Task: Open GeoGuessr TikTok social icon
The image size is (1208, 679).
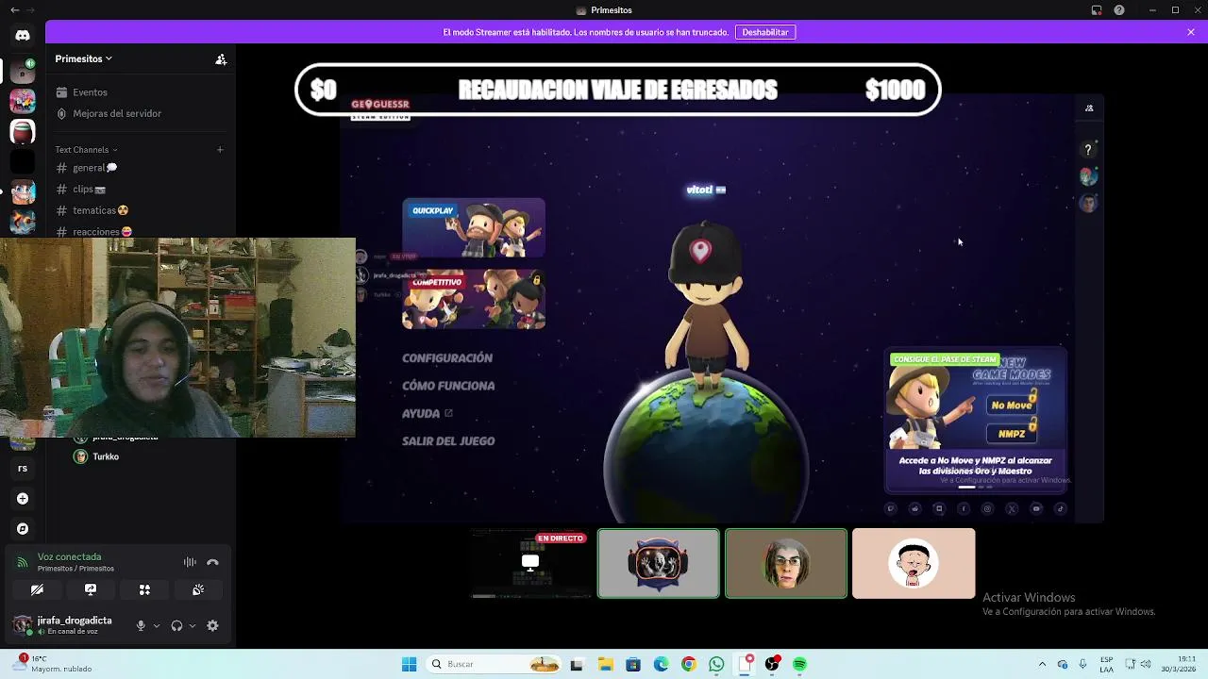Action: click(1061, 509)
